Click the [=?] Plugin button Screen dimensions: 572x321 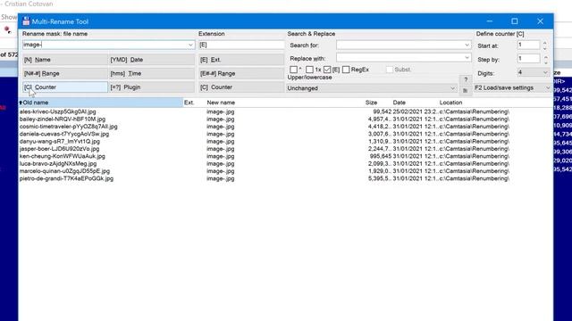click(x=152, y=87)
